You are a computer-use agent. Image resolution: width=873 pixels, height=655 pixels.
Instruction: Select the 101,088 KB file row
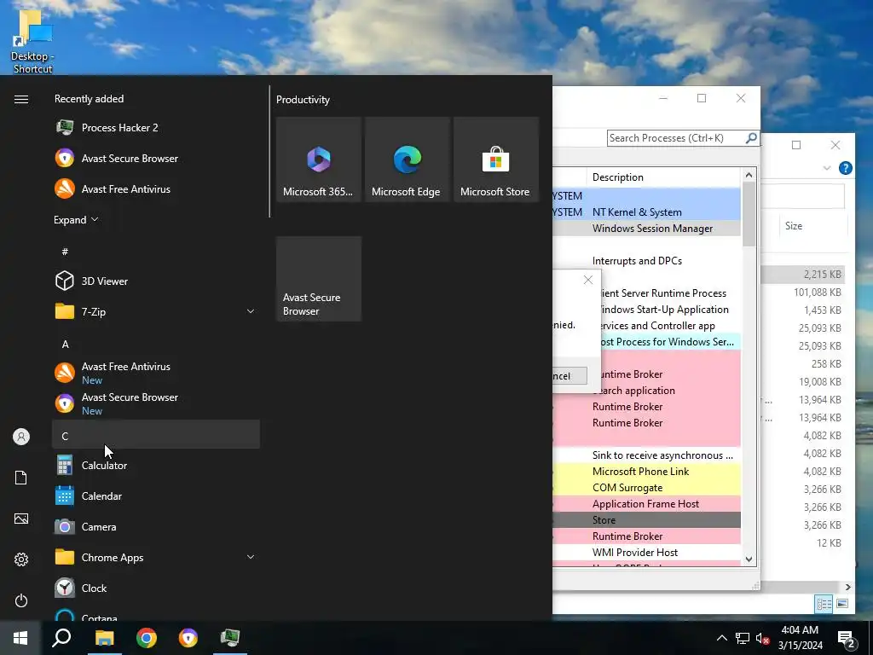(x=803, y=292)
